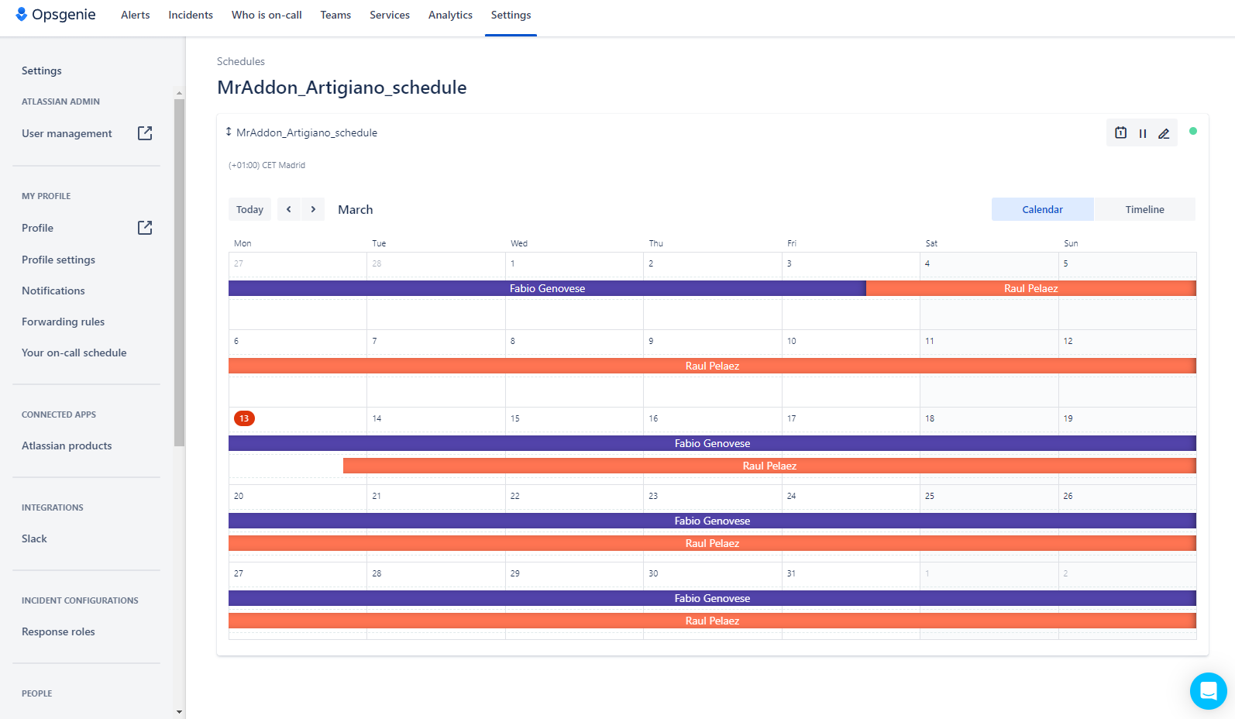The height and width of the screenshot is (719, 1235).
Task: Open User management external link icon
Action: pos(145,133)
